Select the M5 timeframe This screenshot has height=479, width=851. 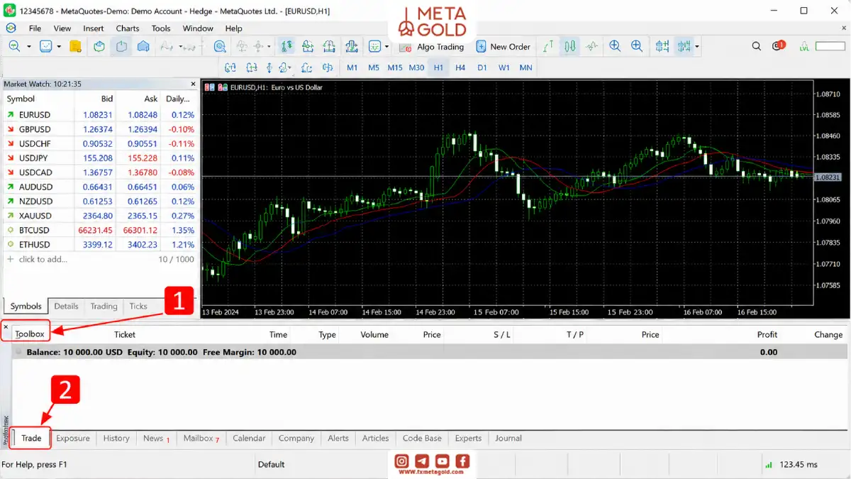point(374,68)
